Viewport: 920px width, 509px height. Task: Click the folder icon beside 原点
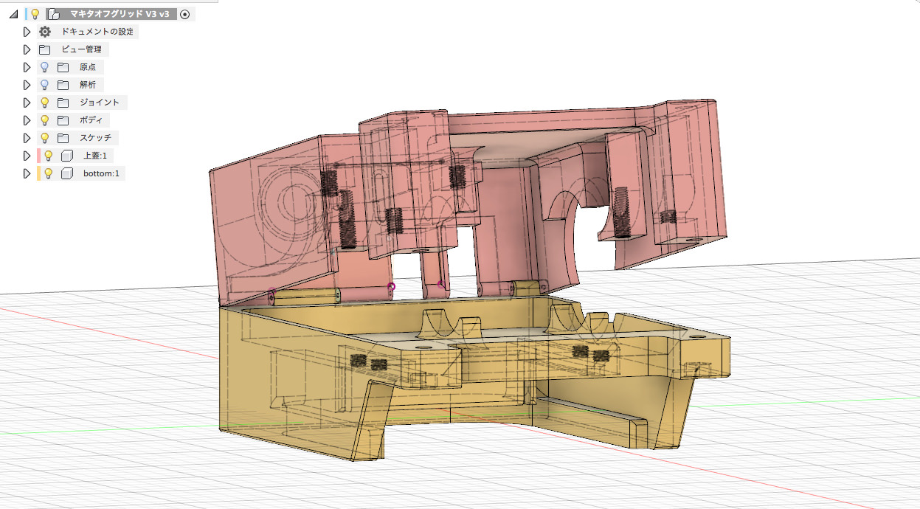[x=63, y=67]
